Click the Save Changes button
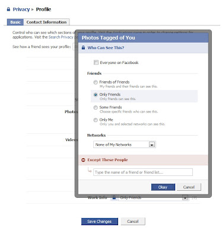Screen dimensions: 222x237 [100, 222]
